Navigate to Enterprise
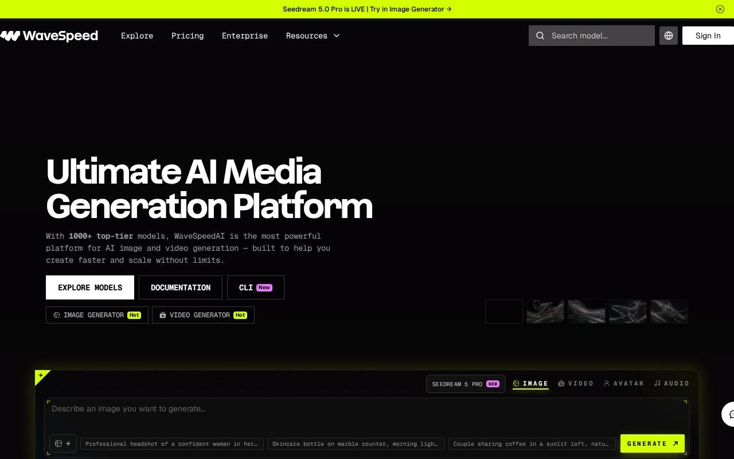734x459 pixels. (245, 36)
